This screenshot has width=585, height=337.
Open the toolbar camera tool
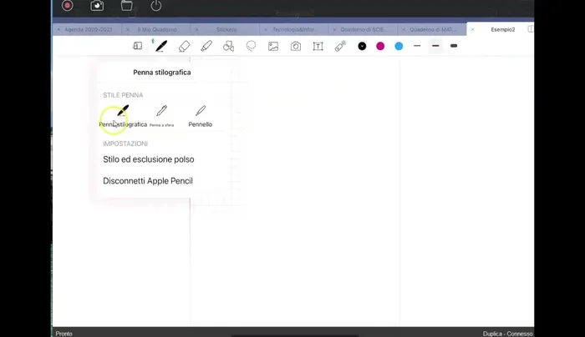[x=296, y=46]
